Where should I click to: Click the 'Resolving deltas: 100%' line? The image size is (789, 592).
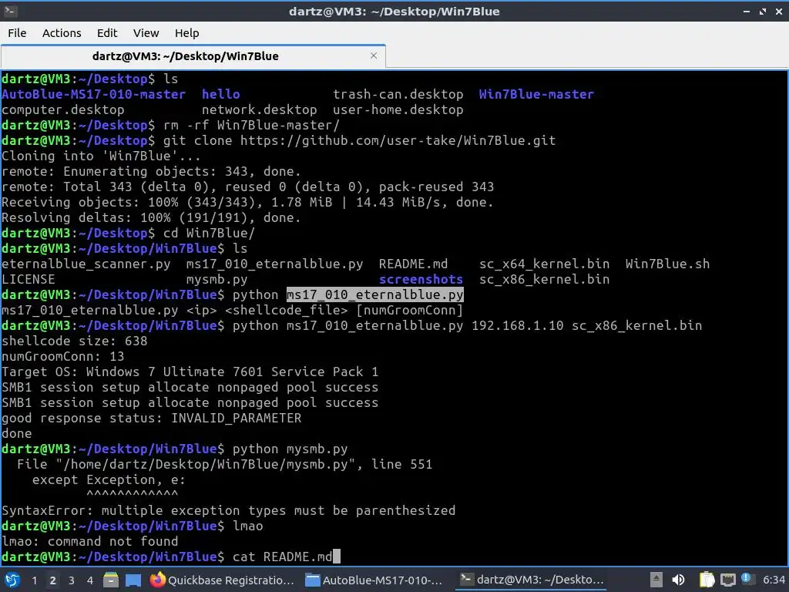pyautogui.click(x=152, y=217)
